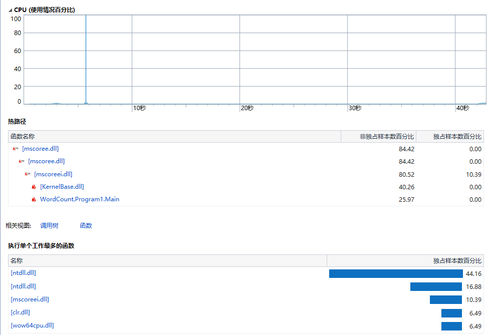The height and width of the screenshot is (335, 491).
Task: Click the hot path icon beside second mscoree.dll
Action: pyautogui.click(x=21, y=161)
